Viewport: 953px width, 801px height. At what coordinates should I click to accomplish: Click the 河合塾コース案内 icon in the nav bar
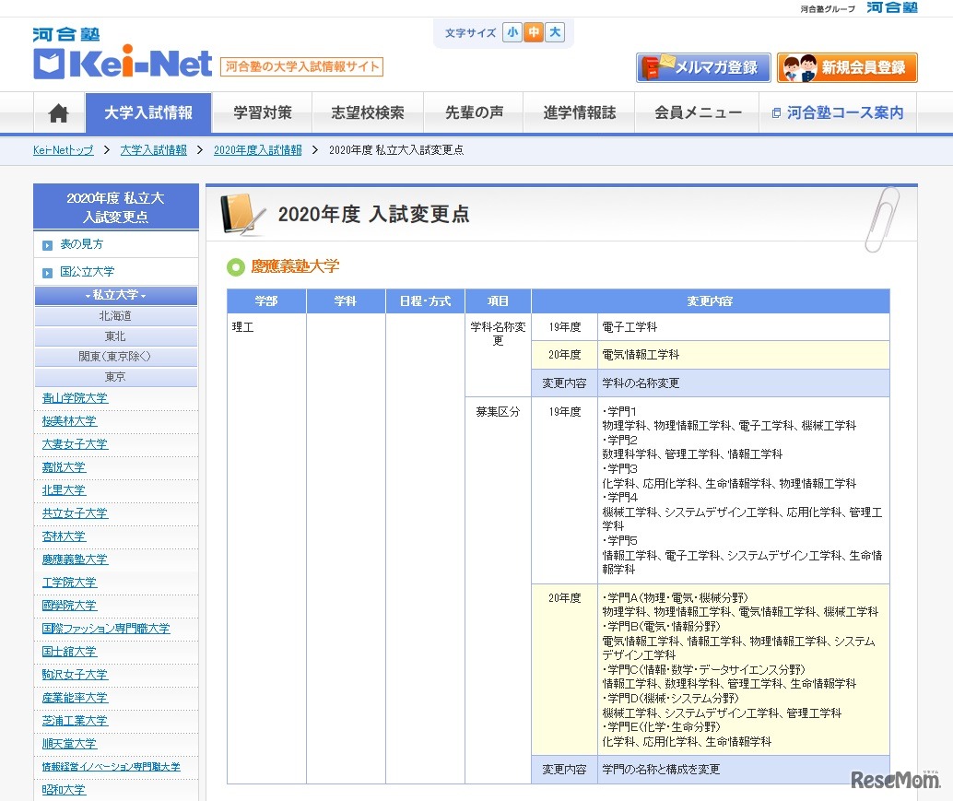pos(779,112)
